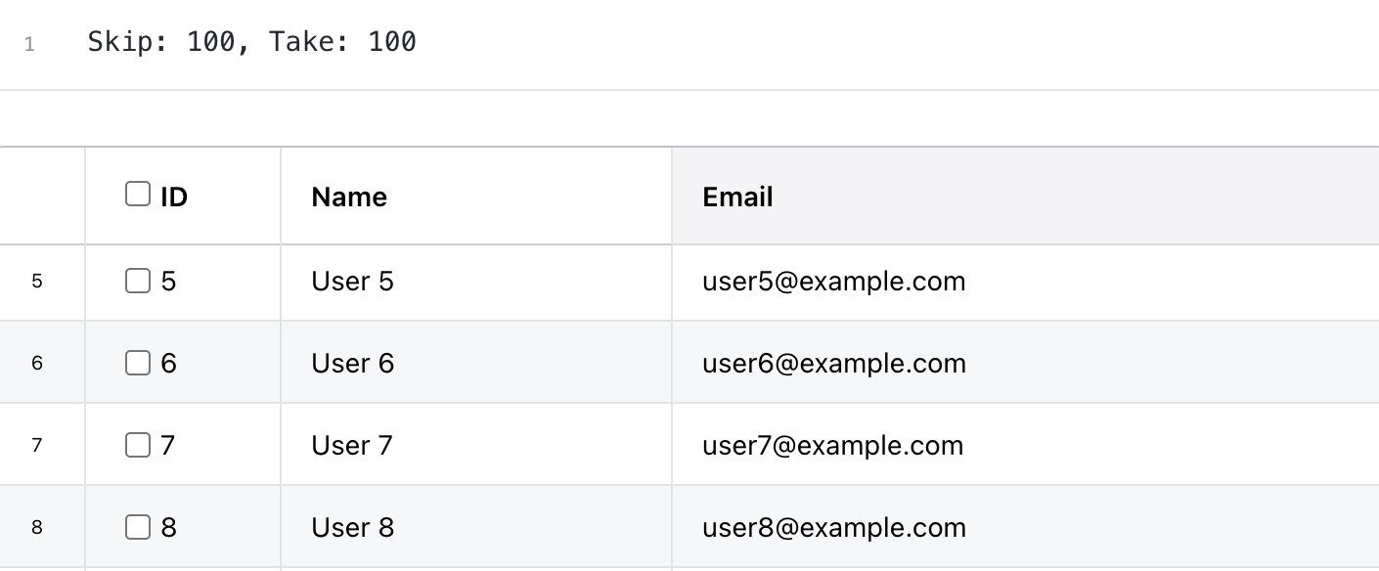Select the checkbox for row ID 7

click(138, 446)
